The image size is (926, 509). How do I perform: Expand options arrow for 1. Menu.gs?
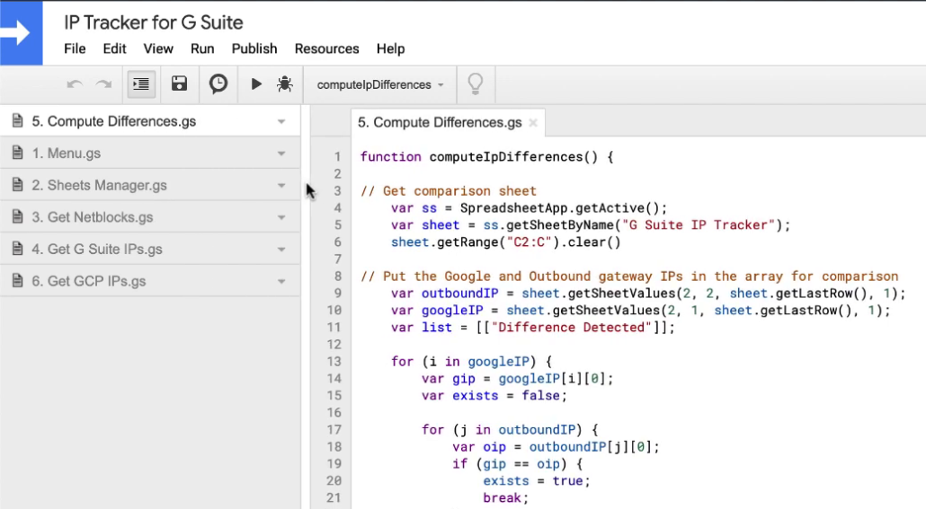click(281, 154)
